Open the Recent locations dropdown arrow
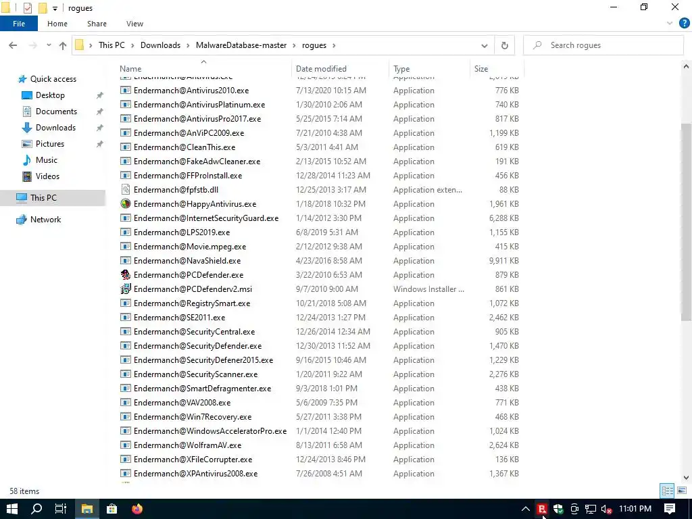 (x=49, y=45)
